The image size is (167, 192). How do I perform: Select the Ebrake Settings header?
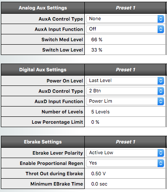[x=43, y=142]
